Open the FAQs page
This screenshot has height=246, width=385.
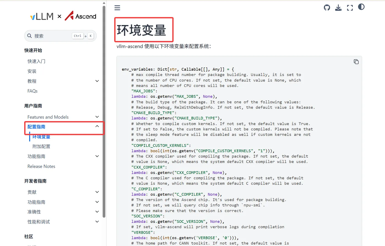click(x=32, y=91)
